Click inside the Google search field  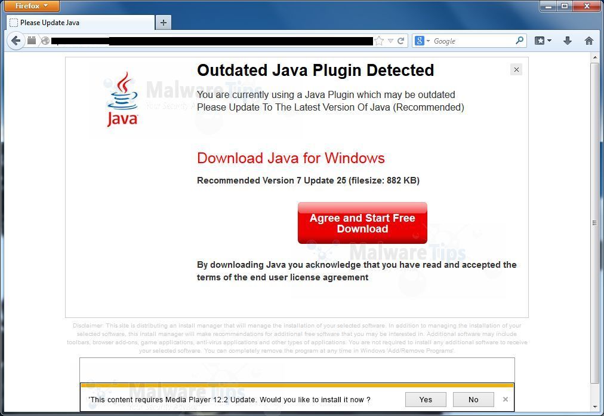473,41
